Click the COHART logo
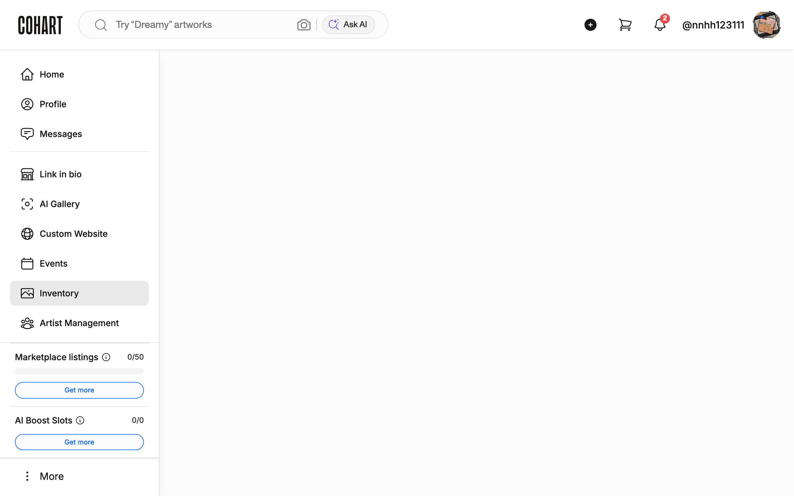The image size is (794, 496). 40,25
